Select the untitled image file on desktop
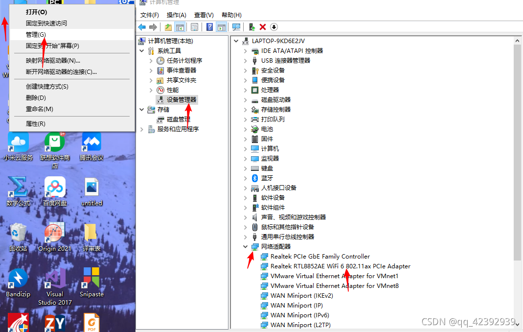Screen dimensions: 523x332 (91, 192)
